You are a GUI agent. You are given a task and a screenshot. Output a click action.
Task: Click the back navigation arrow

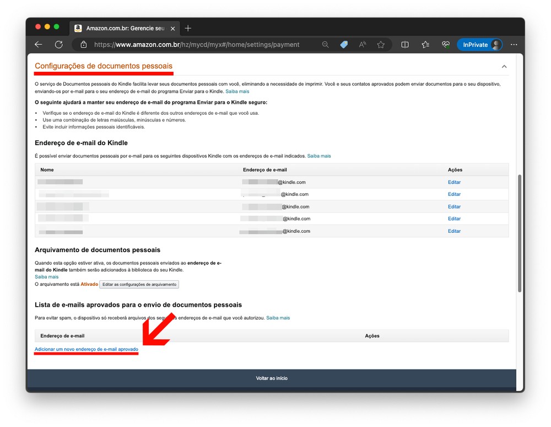pos(38,44)
